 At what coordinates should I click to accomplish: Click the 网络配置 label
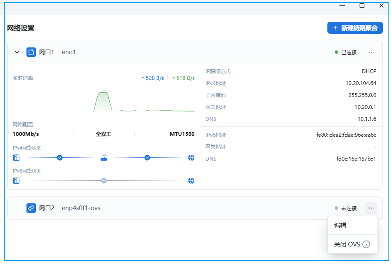click(x=23, y=124)
